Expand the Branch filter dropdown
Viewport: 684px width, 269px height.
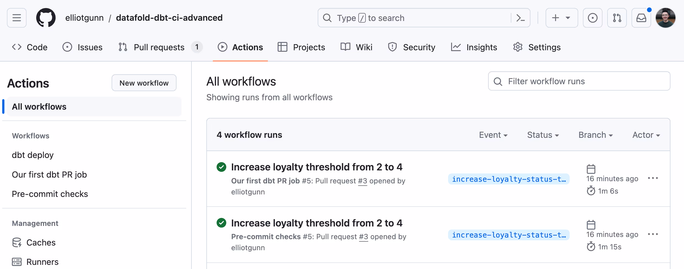(x=596, y=135)
